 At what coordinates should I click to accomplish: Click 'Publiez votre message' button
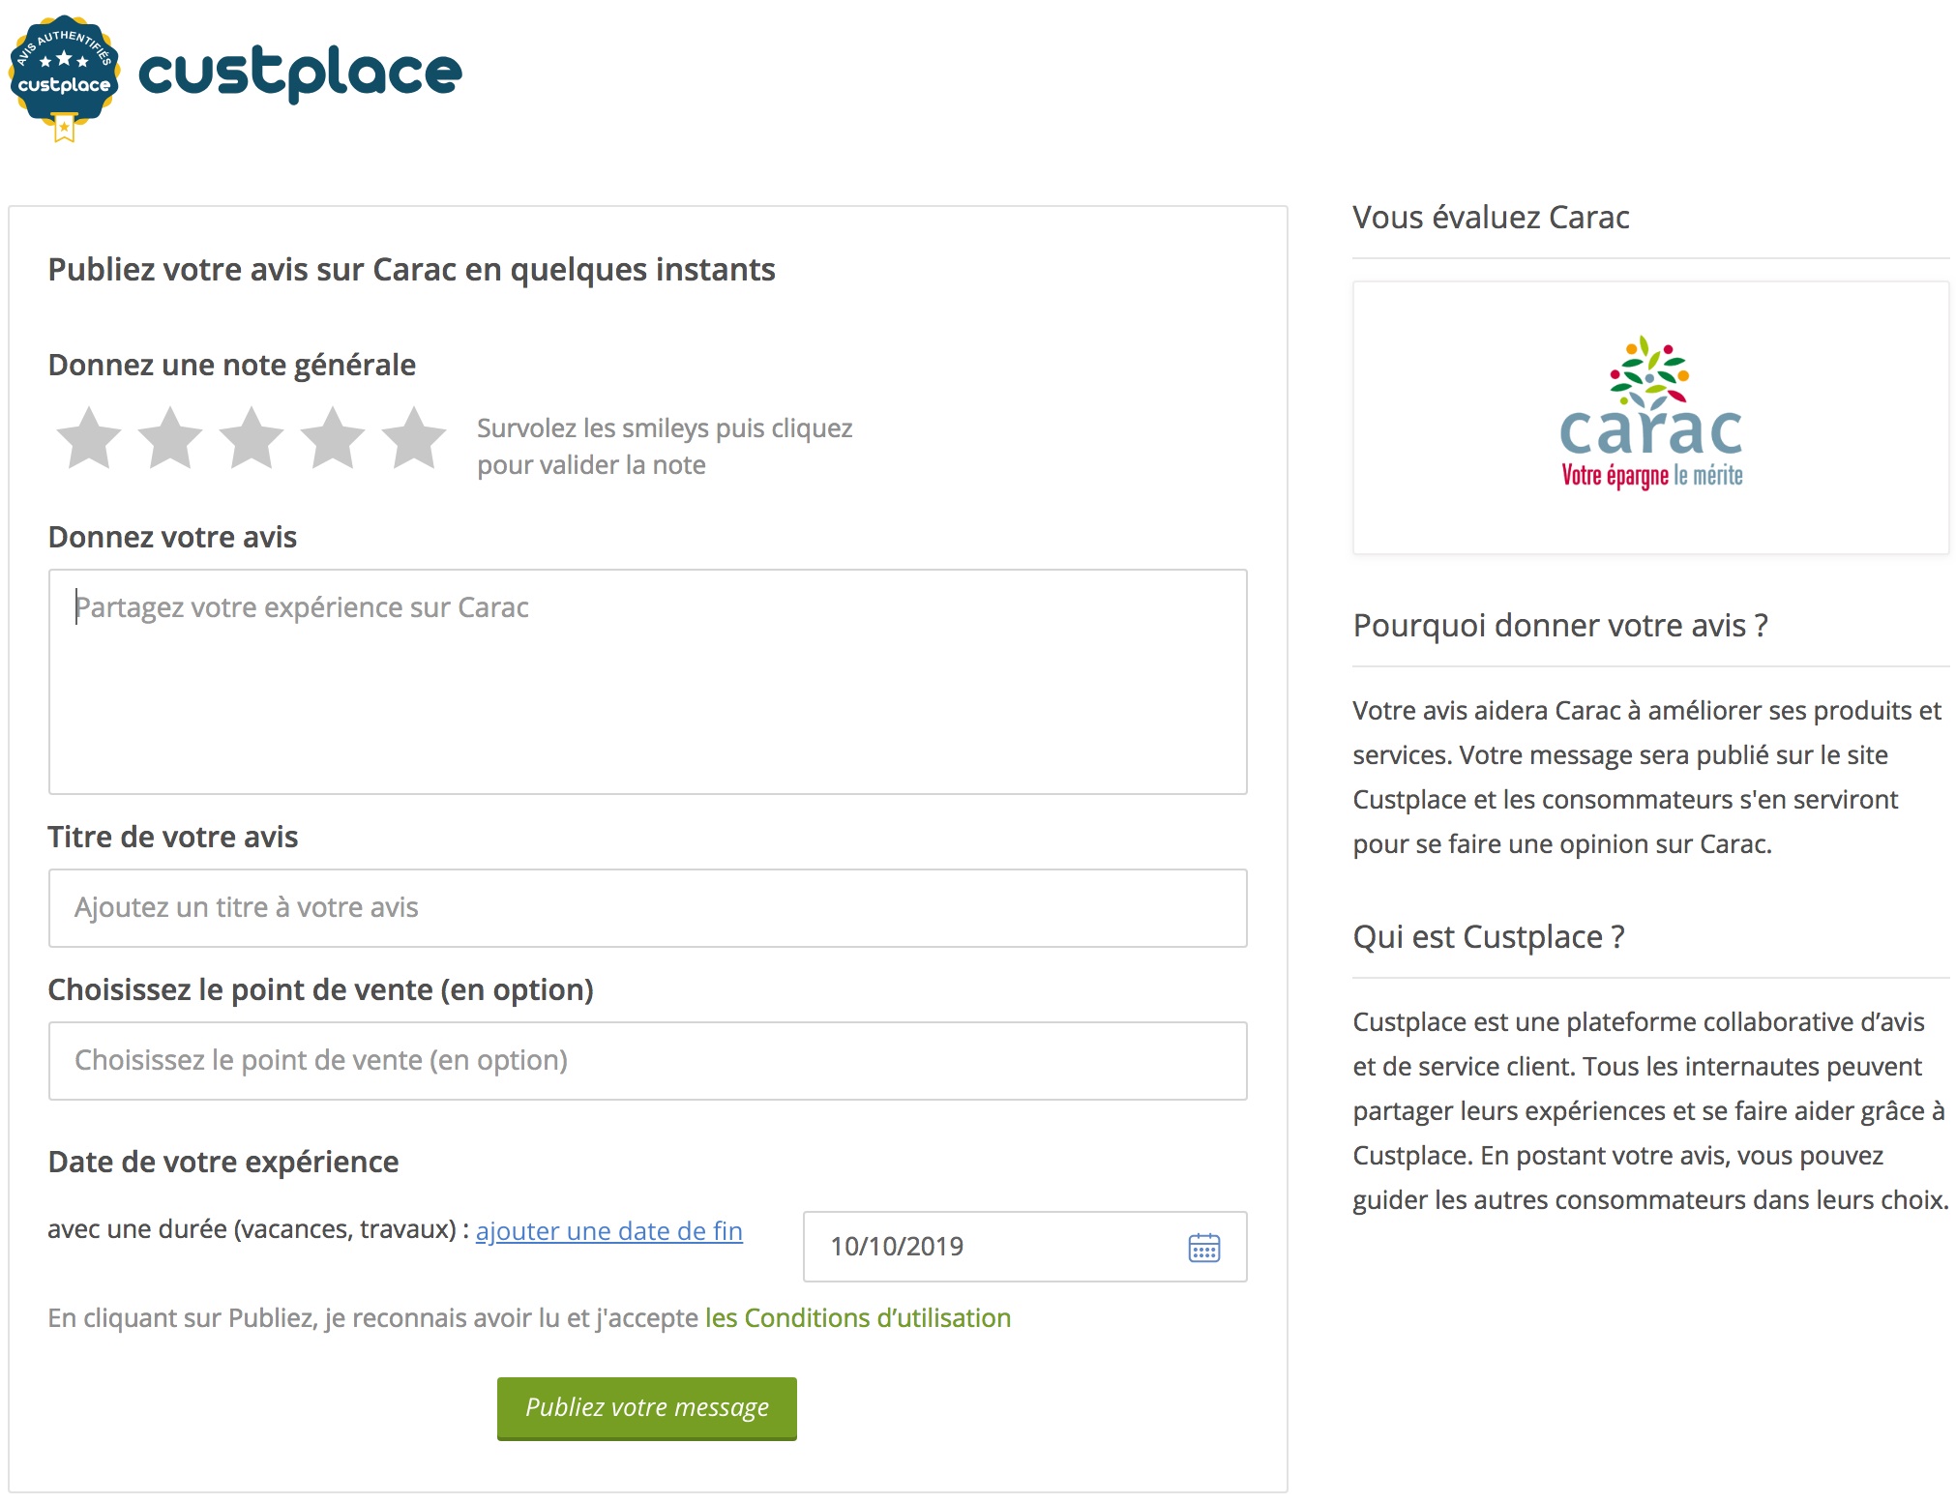click(x=647, y=1408)
